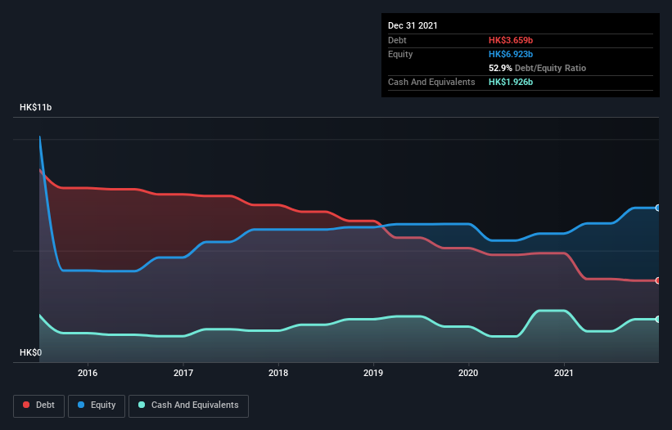
Task: Toggle the Debt legend button
Action: 38,405
